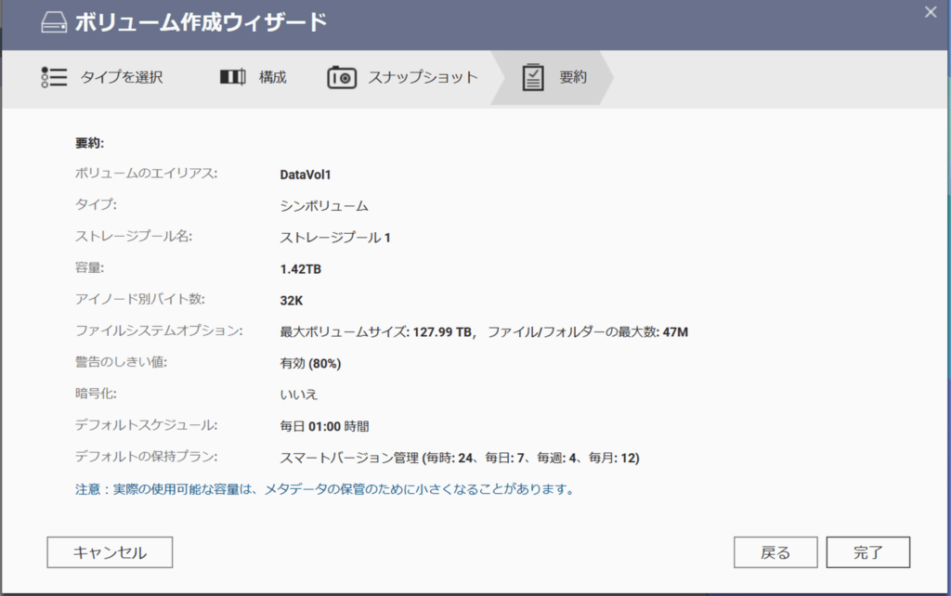The width and height of the screenshot is (951, 596).
Task: Click the list icon beside タイプを選択
Action: point(55,77)
